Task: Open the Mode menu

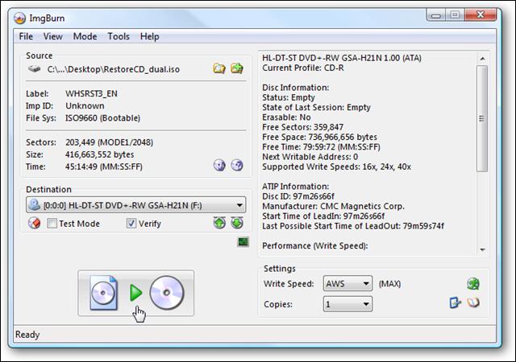Action: [85, 36]
